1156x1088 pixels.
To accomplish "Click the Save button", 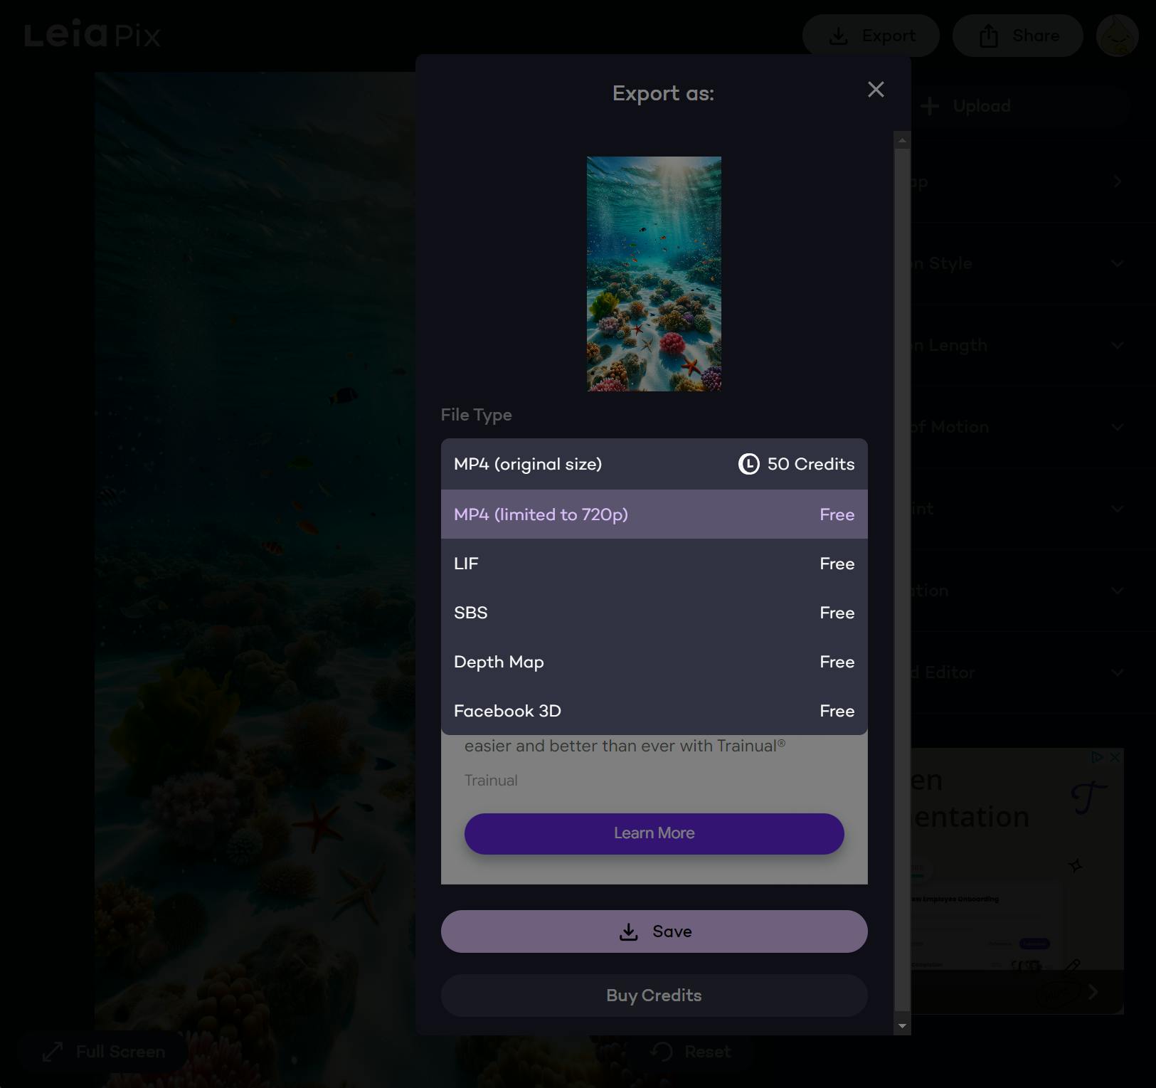I will [654, 931].
